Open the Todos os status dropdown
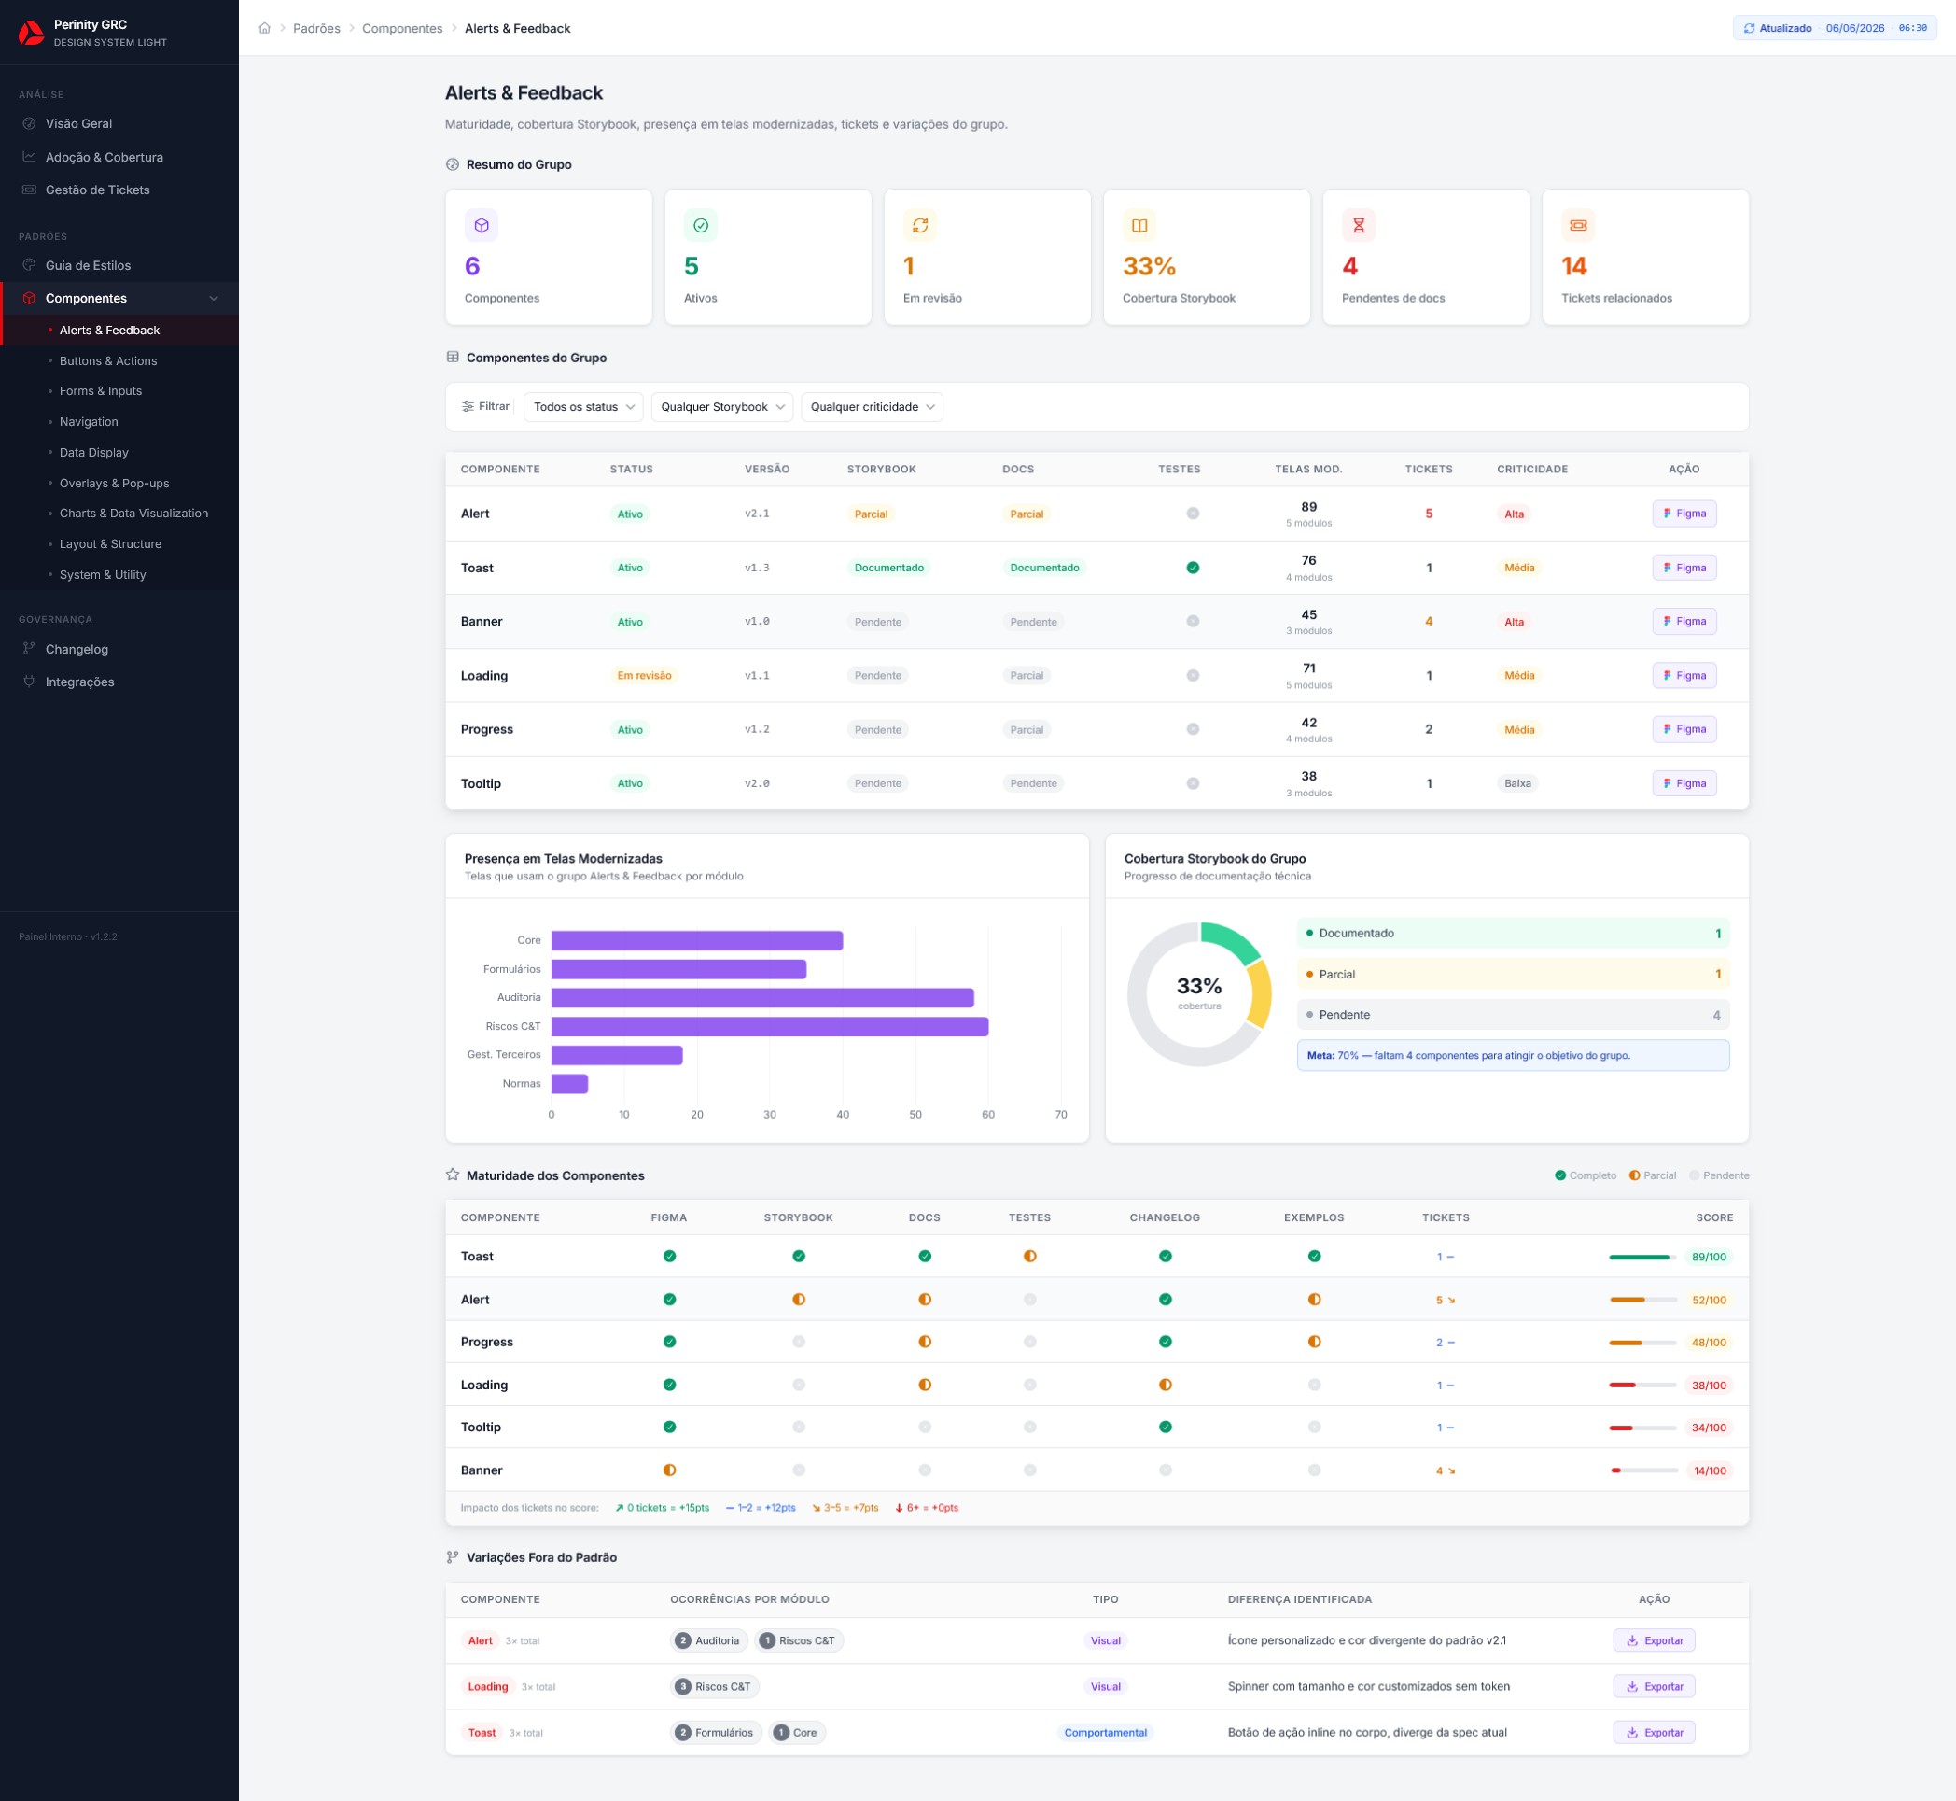Image resolution: width=1956 pixels, height=1801 pixels. (x=582, y=406)
